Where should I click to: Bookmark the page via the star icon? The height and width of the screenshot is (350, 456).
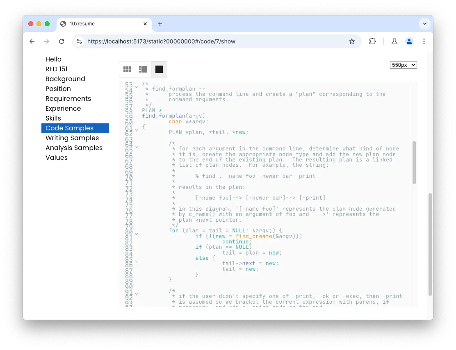352,41
